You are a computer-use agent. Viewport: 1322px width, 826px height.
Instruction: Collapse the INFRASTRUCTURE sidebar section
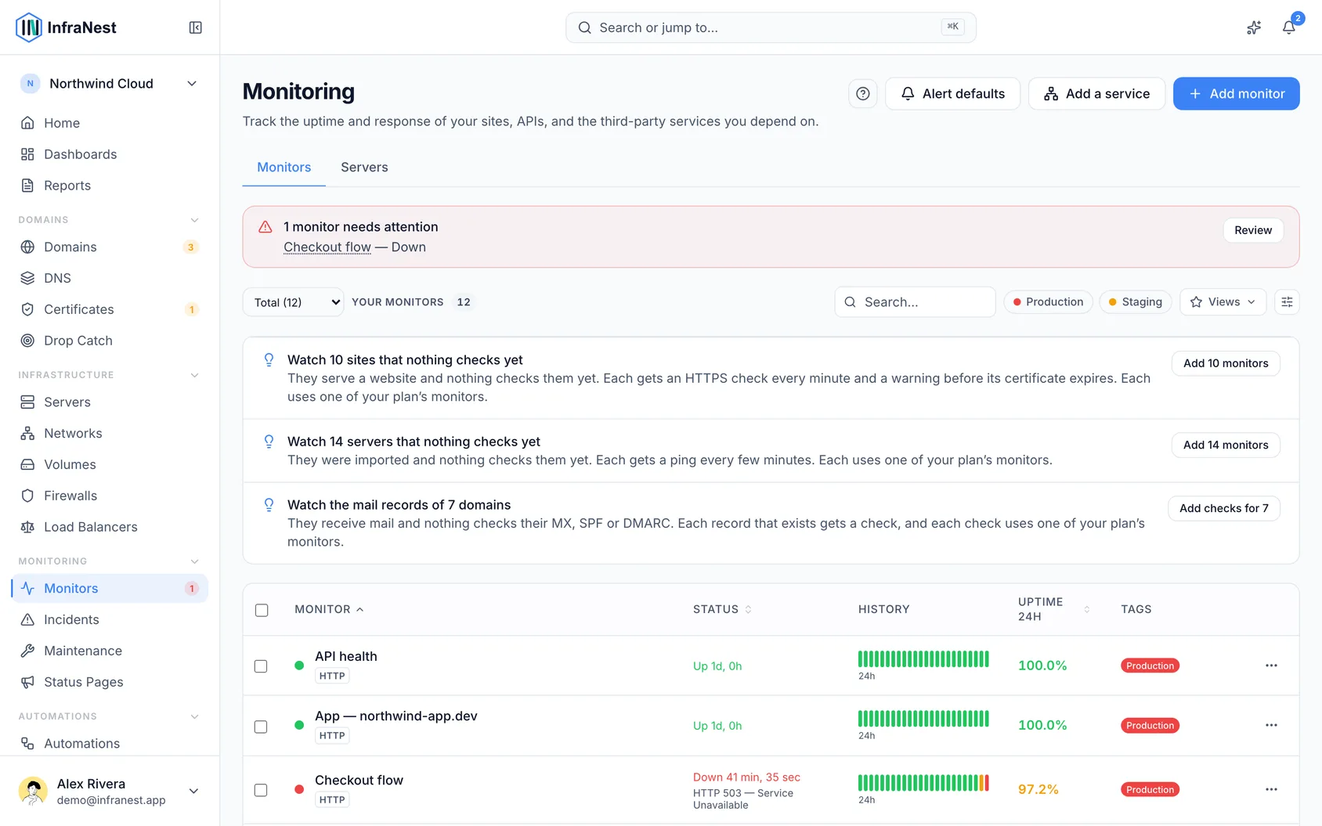[194, 375]
